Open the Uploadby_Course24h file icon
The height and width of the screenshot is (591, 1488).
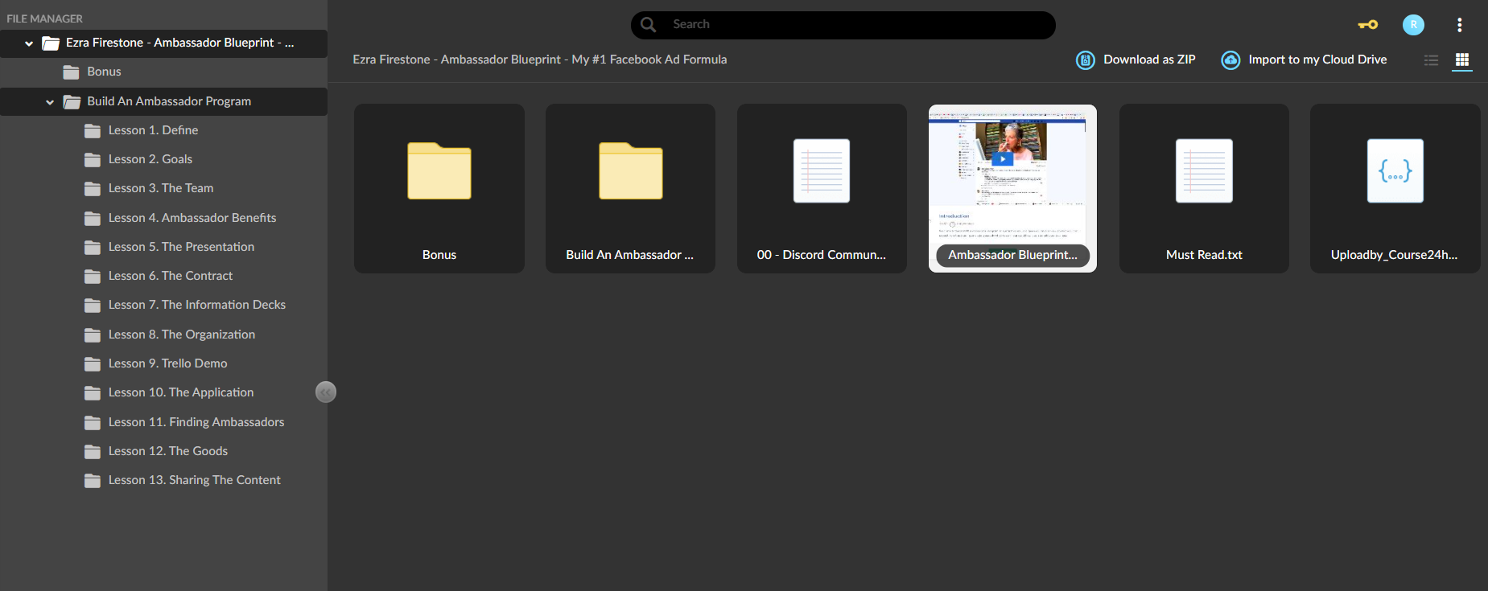pyautogui.click(x=1395, y=170)
